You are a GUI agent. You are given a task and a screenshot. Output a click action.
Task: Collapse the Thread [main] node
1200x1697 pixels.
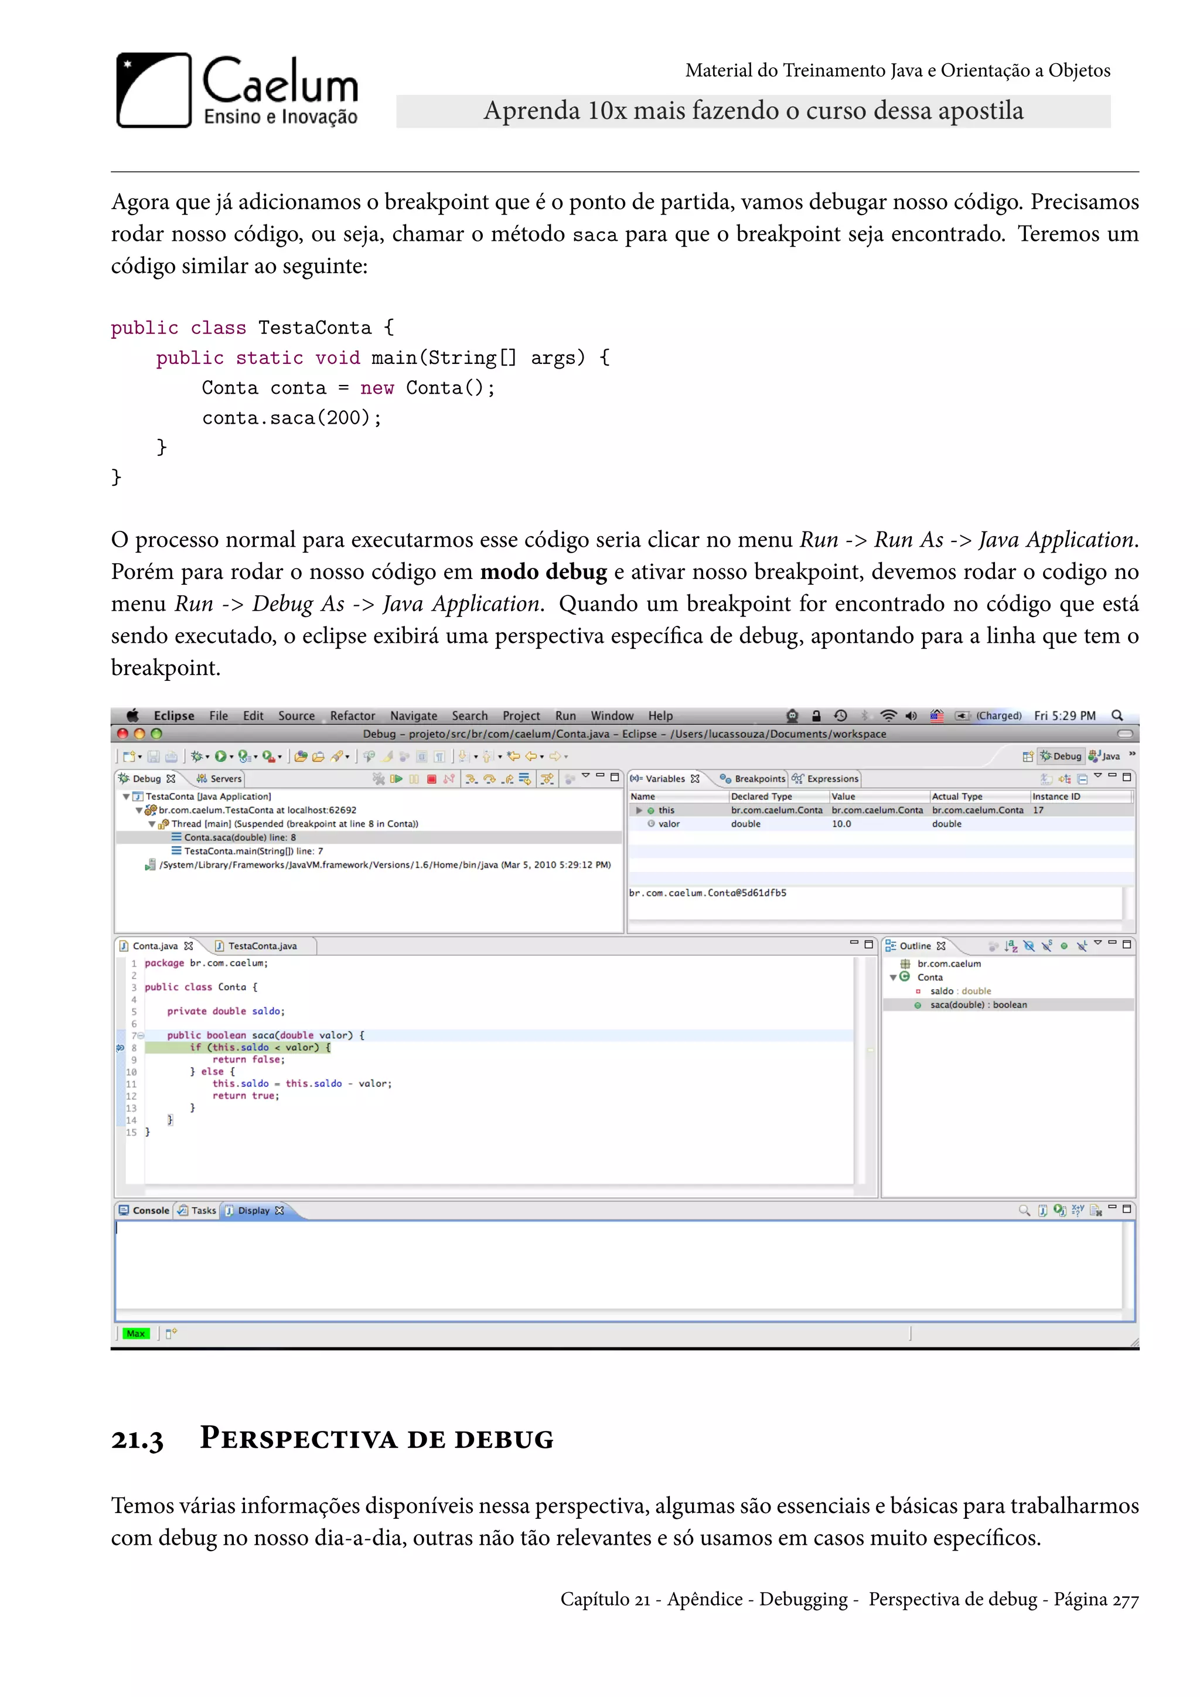click(152, 824)
